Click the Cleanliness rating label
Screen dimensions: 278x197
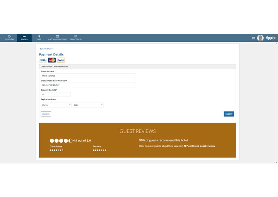coord(56,146)
